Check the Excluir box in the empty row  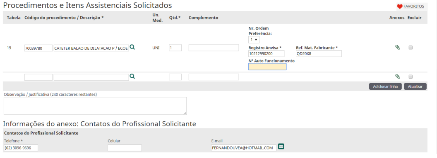411,77
